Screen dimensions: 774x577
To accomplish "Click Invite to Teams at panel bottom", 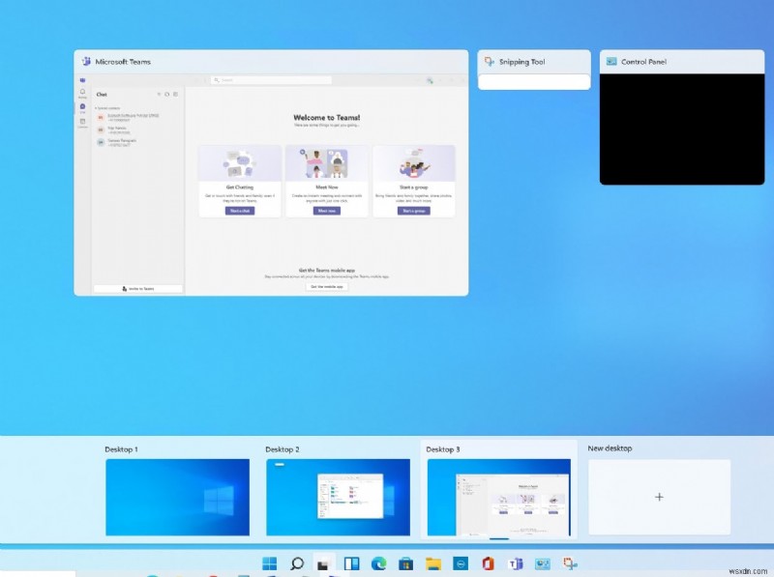I will click(x=136, y=287).
